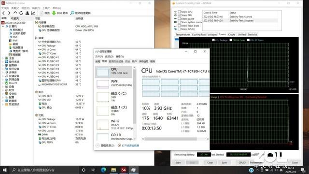Click Close button in Stability Test
The width and height of the screenshot is (309, 174).
[295, 162]
